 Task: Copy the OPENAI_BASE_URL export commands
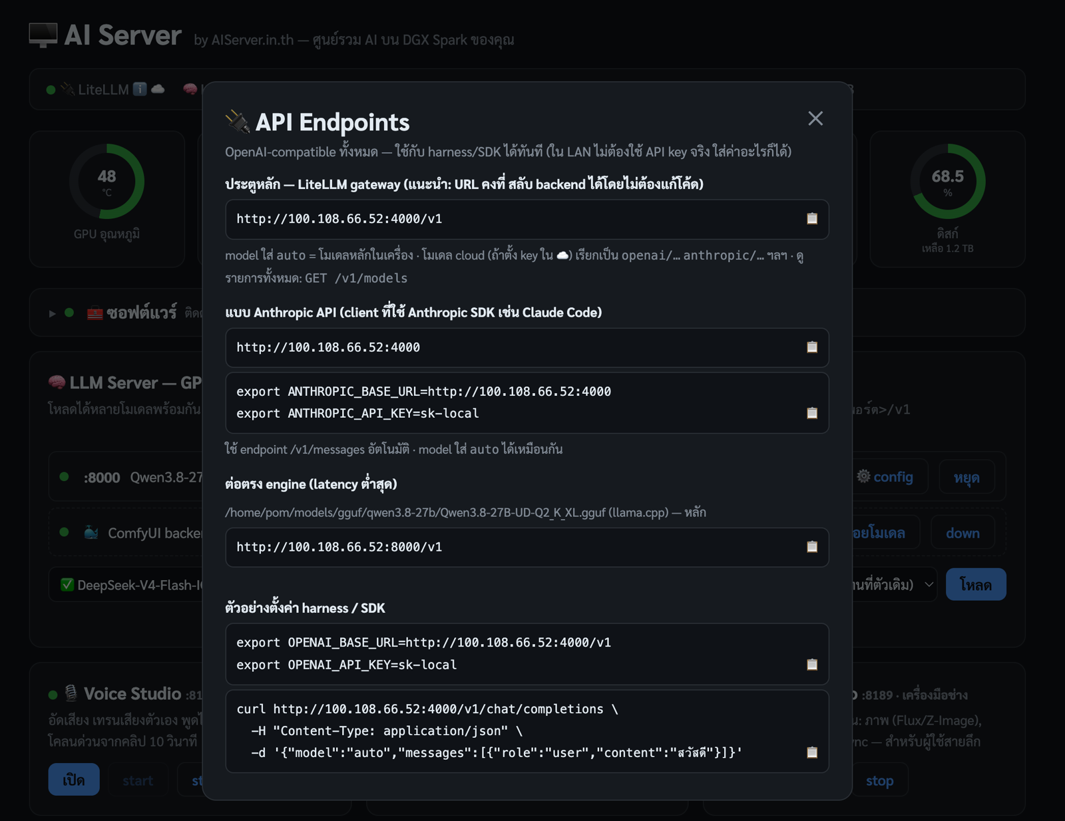(x=811, y=665)
